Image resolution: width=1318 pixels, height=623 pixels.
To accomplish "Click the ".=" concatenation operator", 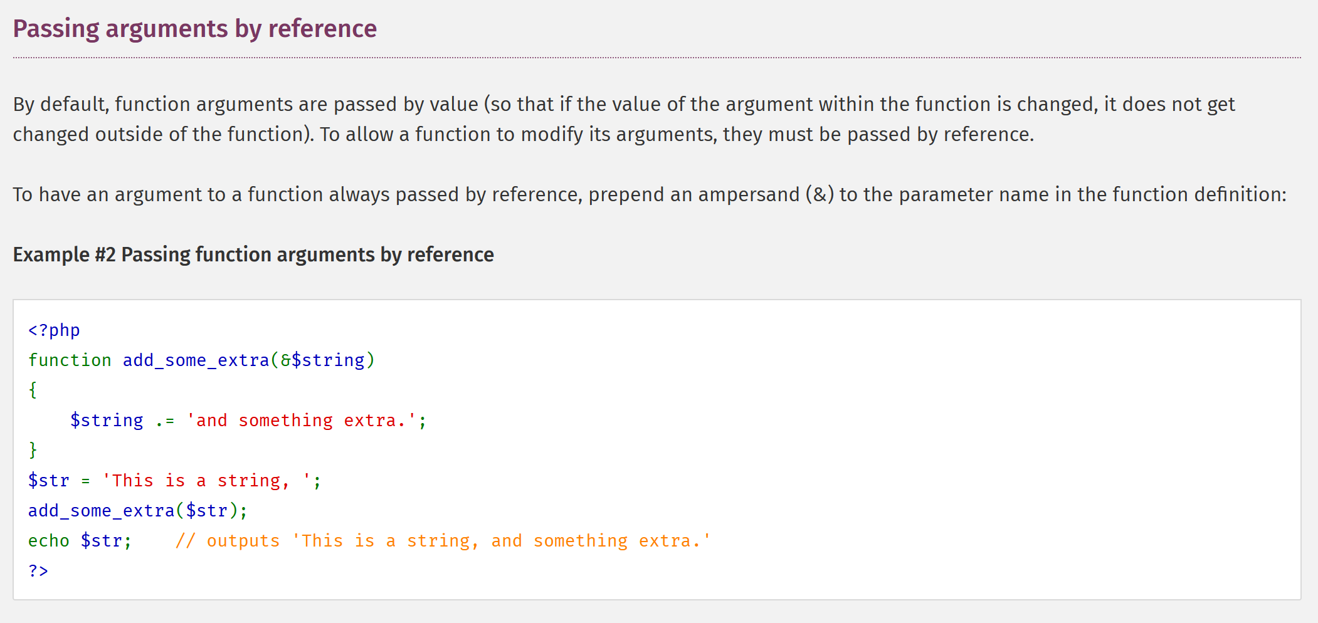I will (165, 421).
